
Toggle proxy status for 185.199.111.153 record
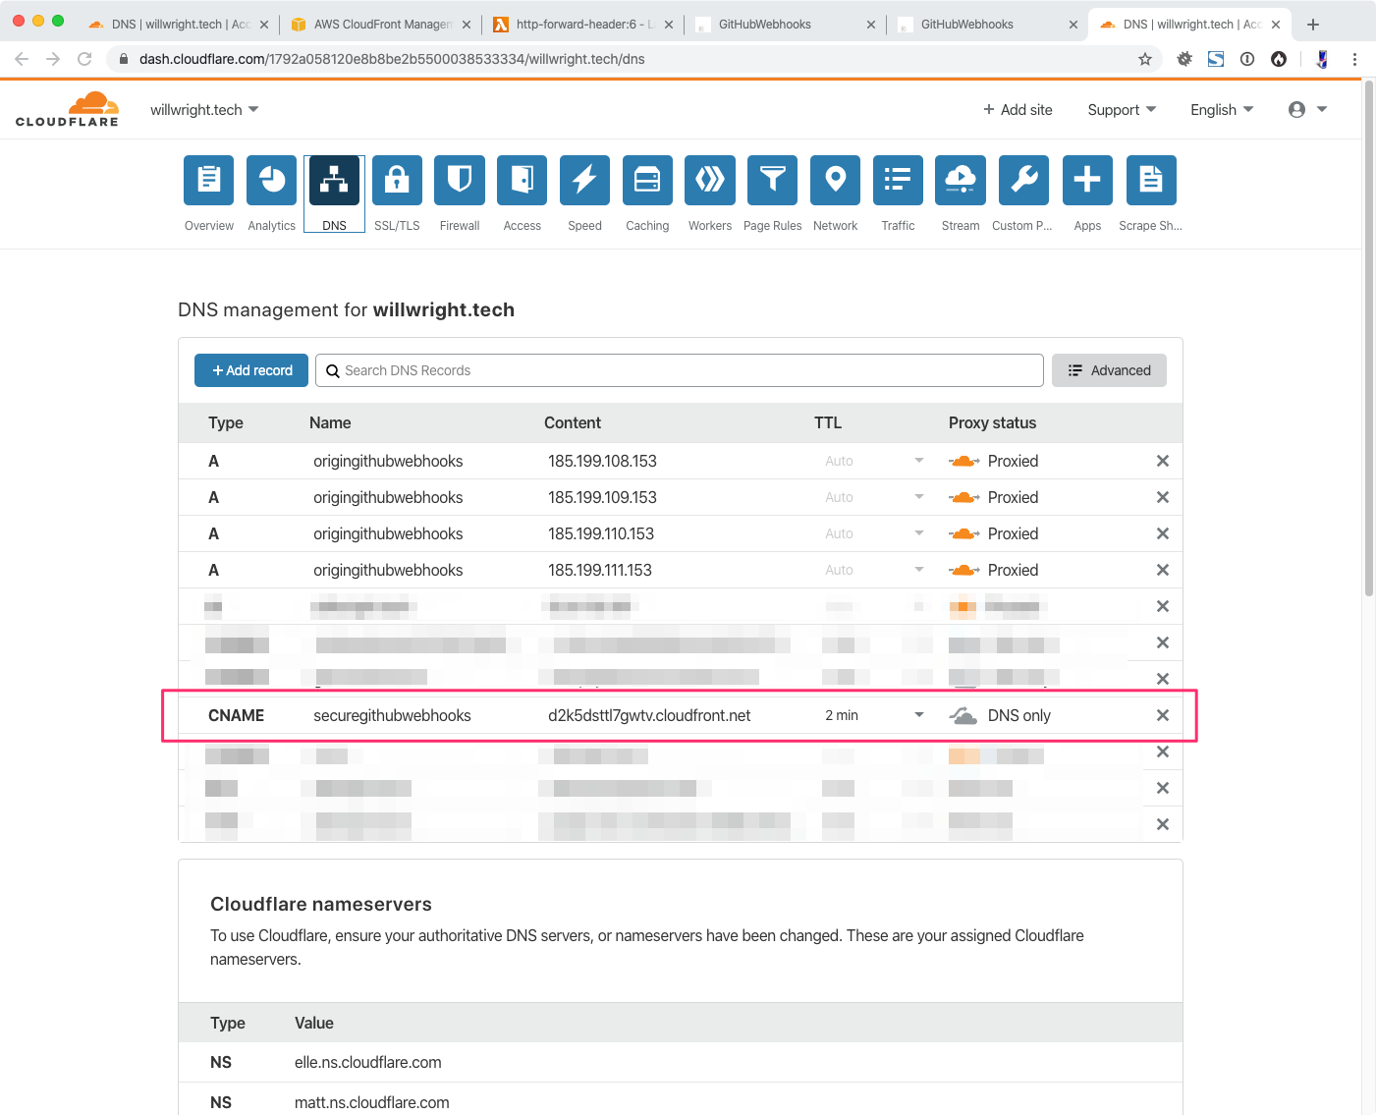963,570
